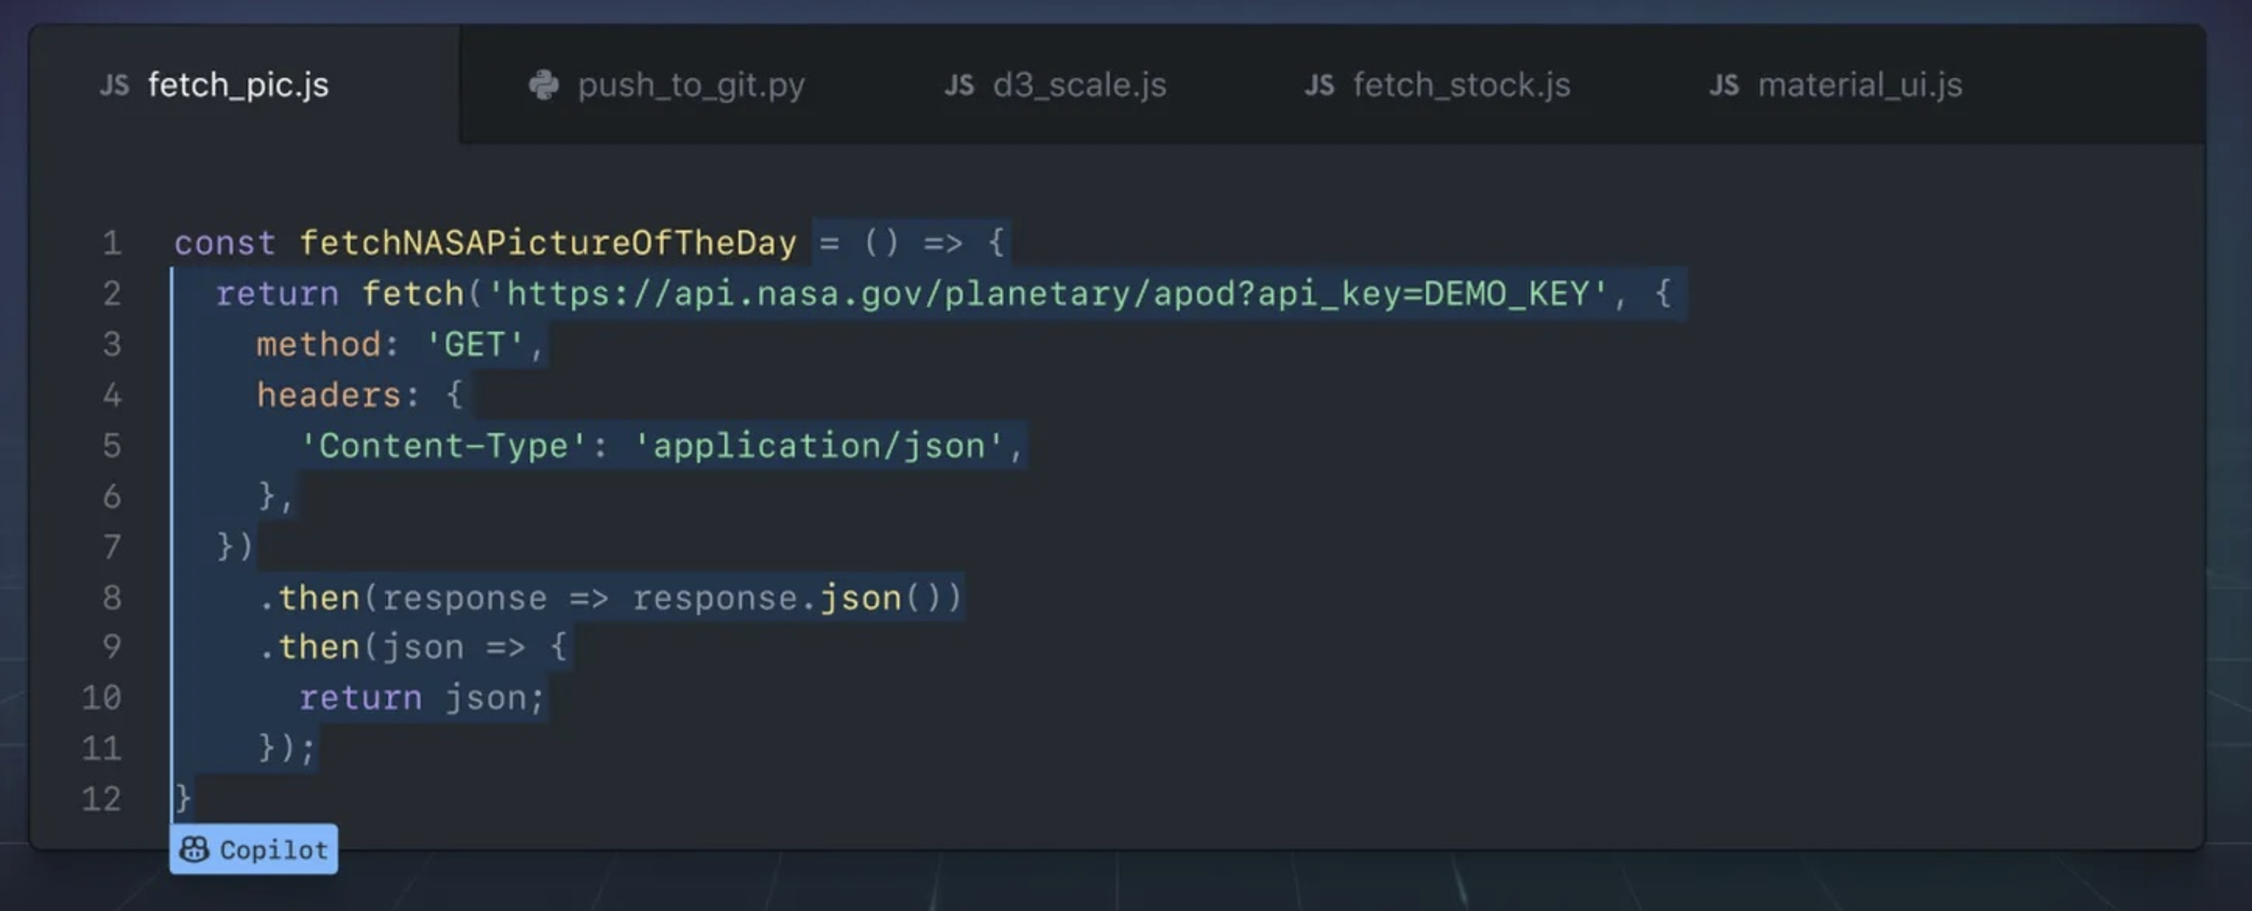Viewport: 2252px width, 911px height.
Task: Open the d3_scale.js tab
Action: (1080, 85)
